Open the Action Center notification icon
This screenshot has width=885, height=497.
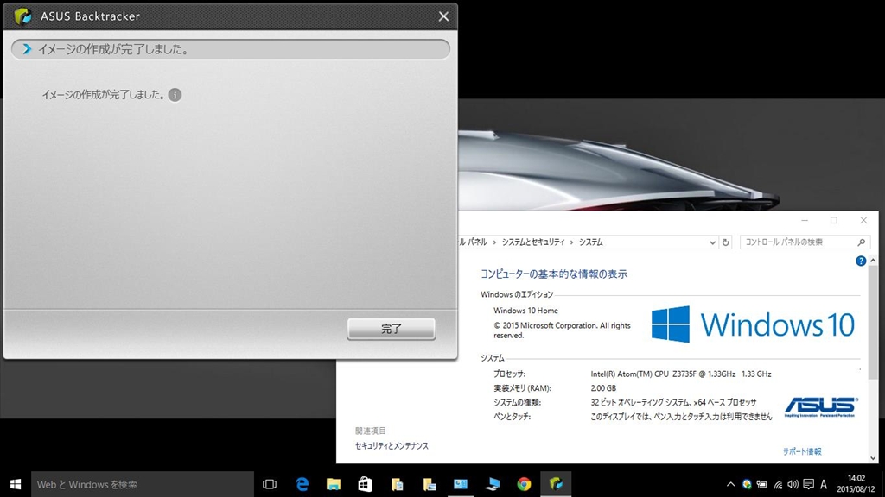click(808, 484)
